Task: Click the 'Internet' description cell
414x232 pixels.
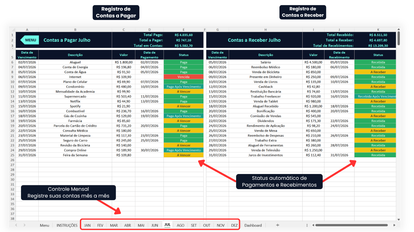Action: tap(75, 77)
